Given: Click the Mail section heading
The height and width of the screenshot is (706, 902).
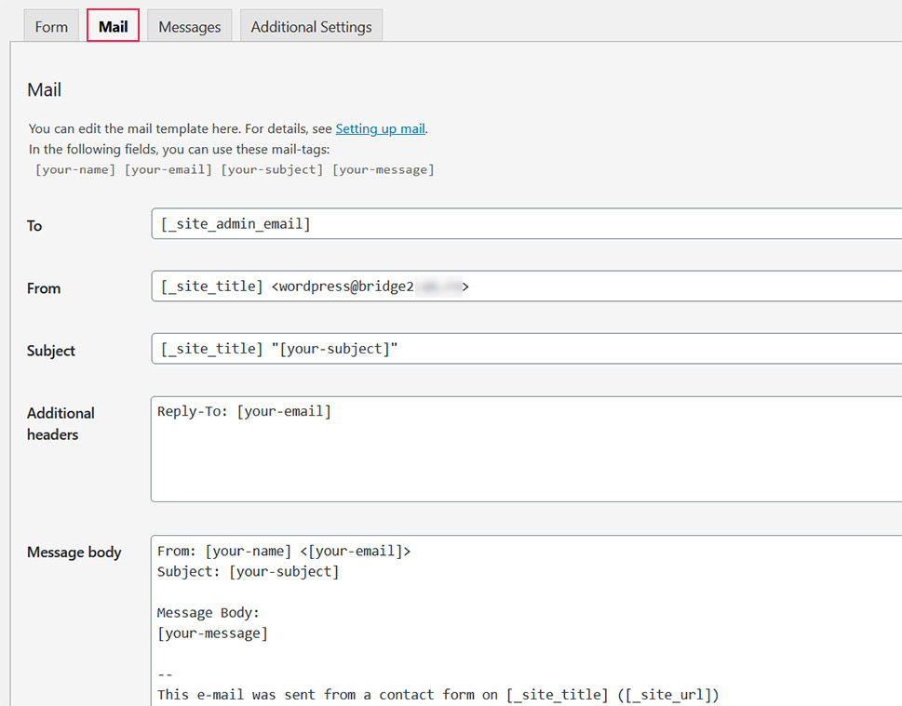Looking at the screenshot, I should 44,89.
